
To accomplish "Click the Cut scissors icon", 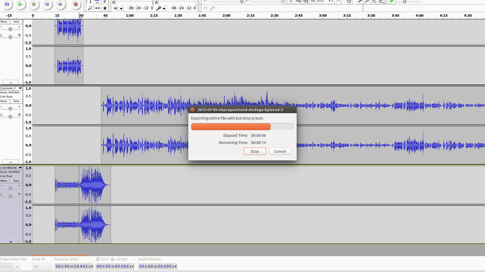I will [291, 1].
